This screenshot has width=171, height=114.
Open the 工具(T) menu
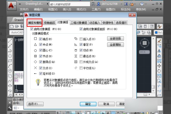tap(96, 9)
